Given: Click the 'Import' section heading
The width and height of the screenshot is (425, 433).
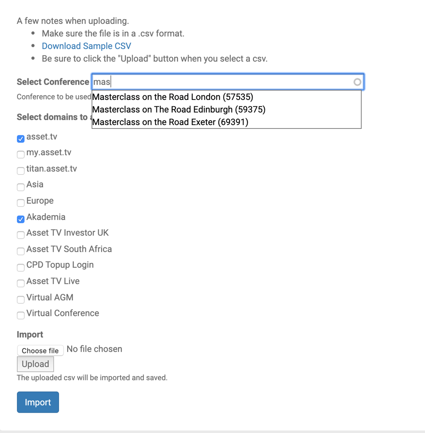Looking at the screenshot, I should (x=30, y=334).
